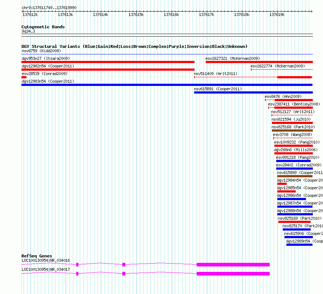323x294 pixels.
Task: Select the esv2622774 (McKernan2009) label
Action: pyautogui.click(x=278, y=66)
